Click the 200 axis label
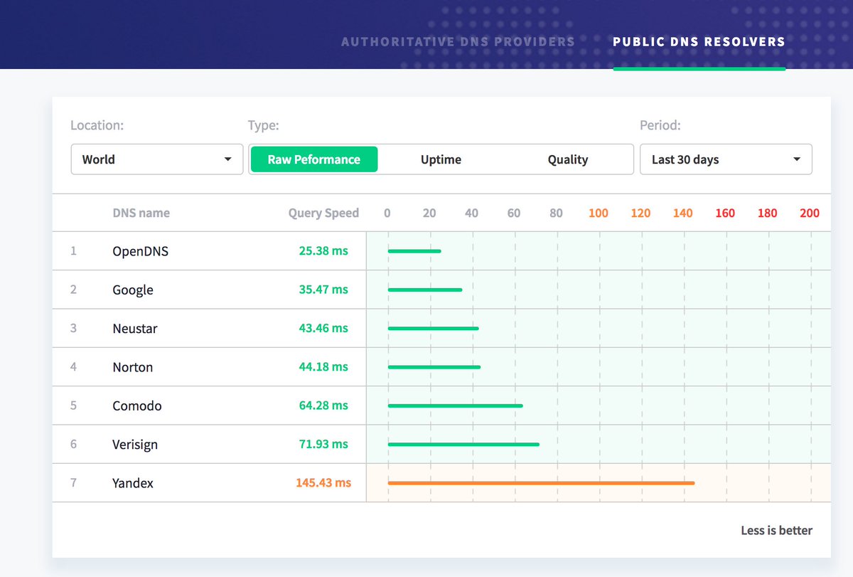Viewport: 853px width, 577px height. (810, 213)
